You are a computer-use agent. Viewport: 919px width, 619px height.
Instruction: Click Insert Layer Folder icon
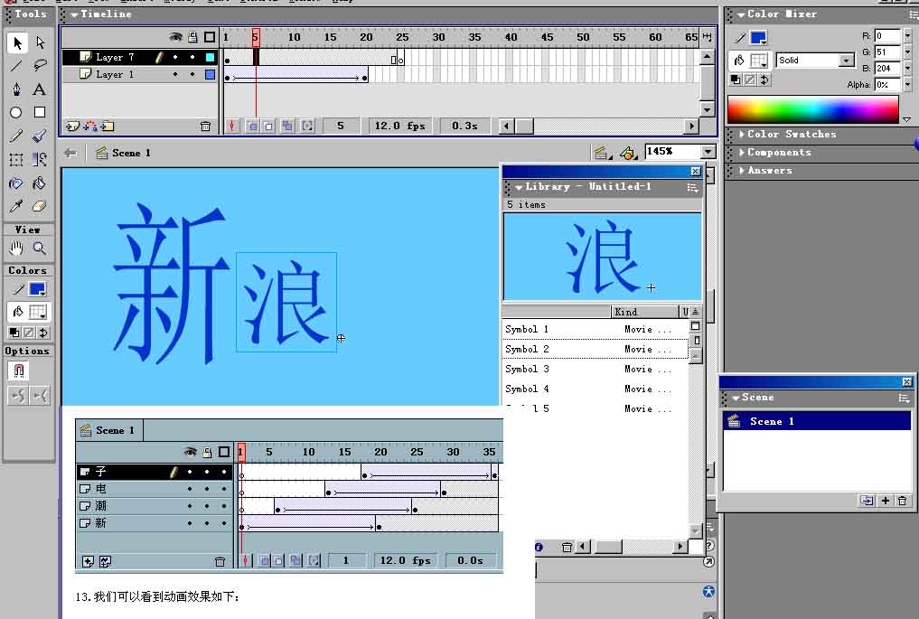pyautogui.click(x=108, y=126)
